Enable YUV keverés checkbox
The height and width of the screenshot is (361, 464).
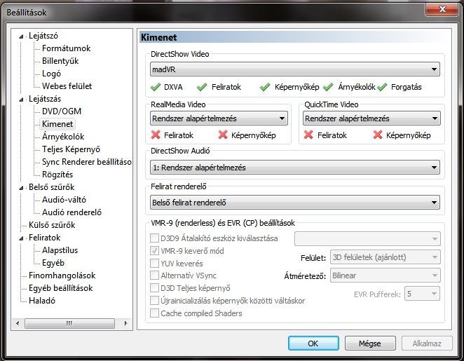pyautogui.click(x=154, y=263)
